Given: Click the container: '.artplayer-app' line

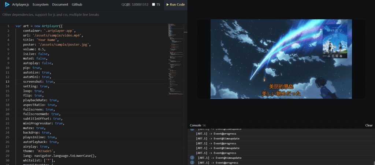Looking at the screenshot, I should coord(49,31).
